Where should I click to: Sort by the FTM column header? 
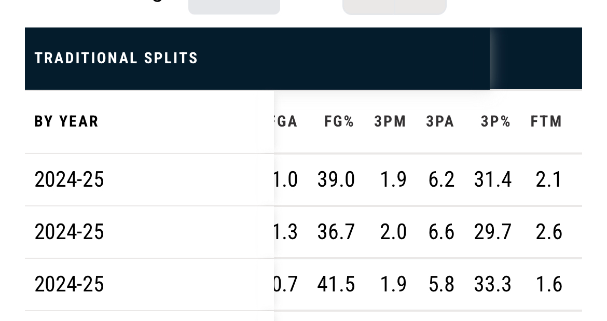tap(546, 121)
